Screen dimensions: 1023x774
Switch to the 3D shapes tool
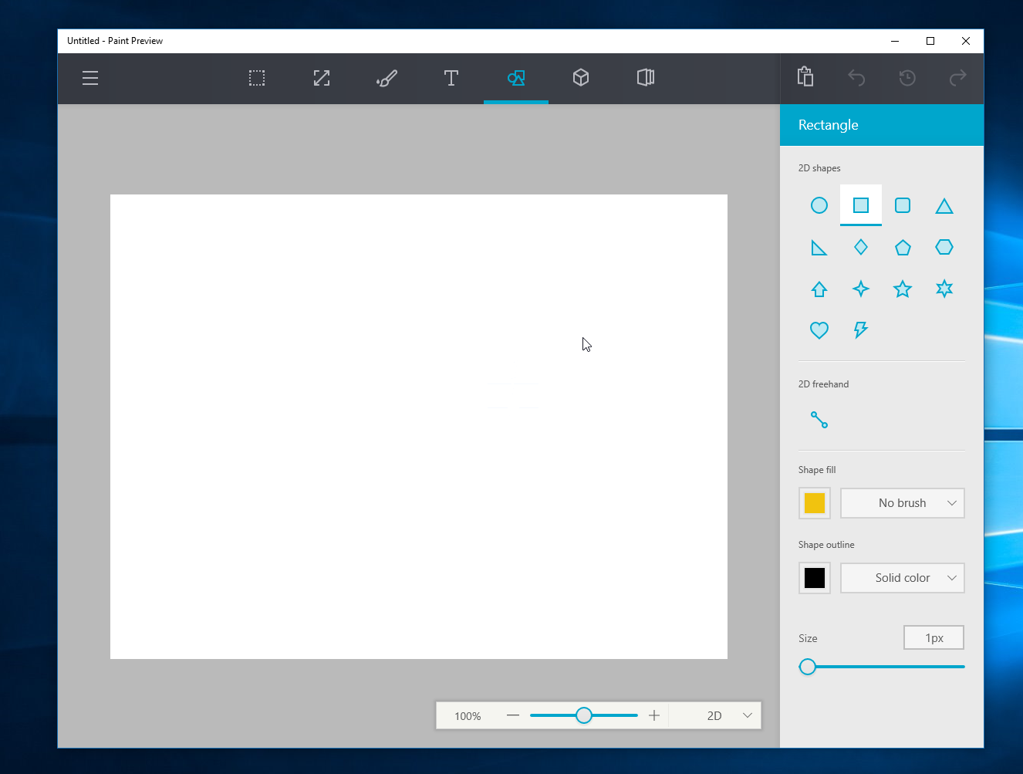pyautogui.click(x=580, y=78)
